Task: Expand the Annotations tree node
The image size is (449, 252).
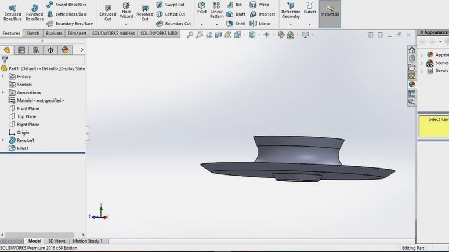Action: (3, 92)
